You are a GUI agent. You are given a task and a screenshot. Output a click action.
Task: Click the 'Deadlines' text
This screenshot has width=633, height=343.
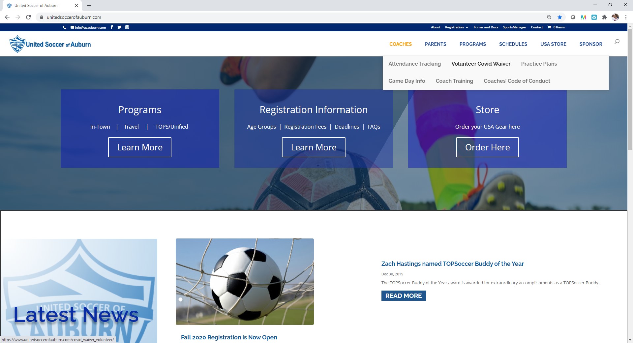(x=347, y=127)
